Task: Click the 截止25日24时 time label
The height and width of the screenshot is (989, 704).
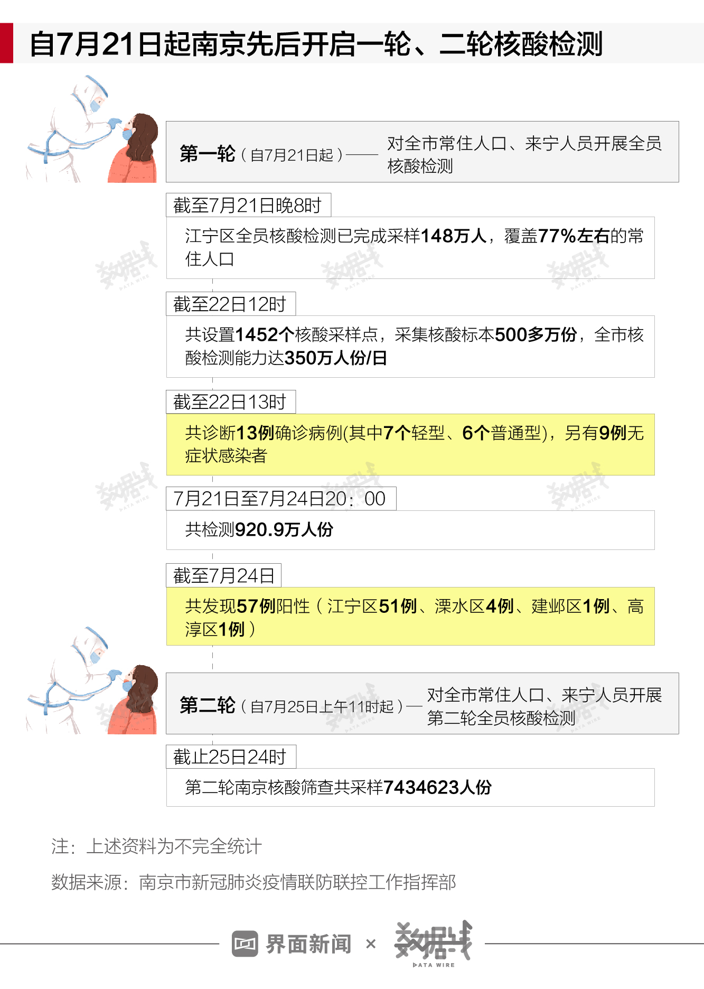Action: pyautogui.click(x=231, y=757)
